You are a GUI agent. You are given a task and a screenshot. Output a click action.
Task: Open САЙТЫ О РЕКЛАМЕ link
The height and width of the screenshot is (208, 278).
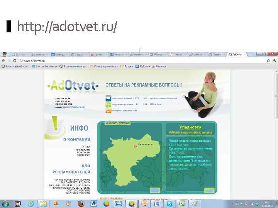(x=78, y=190)
